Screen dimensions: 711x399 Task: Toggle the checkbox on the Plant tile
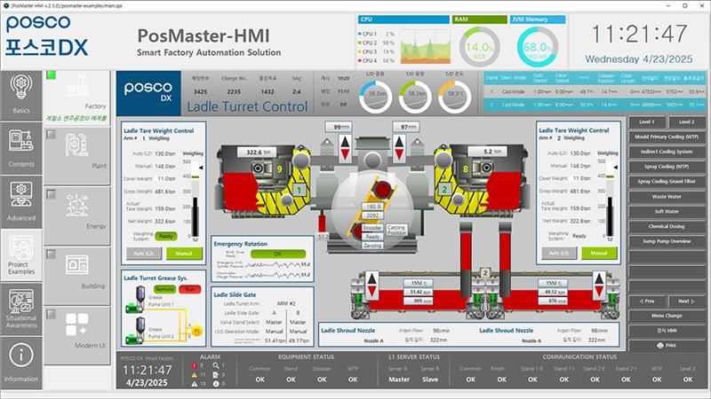52,135
